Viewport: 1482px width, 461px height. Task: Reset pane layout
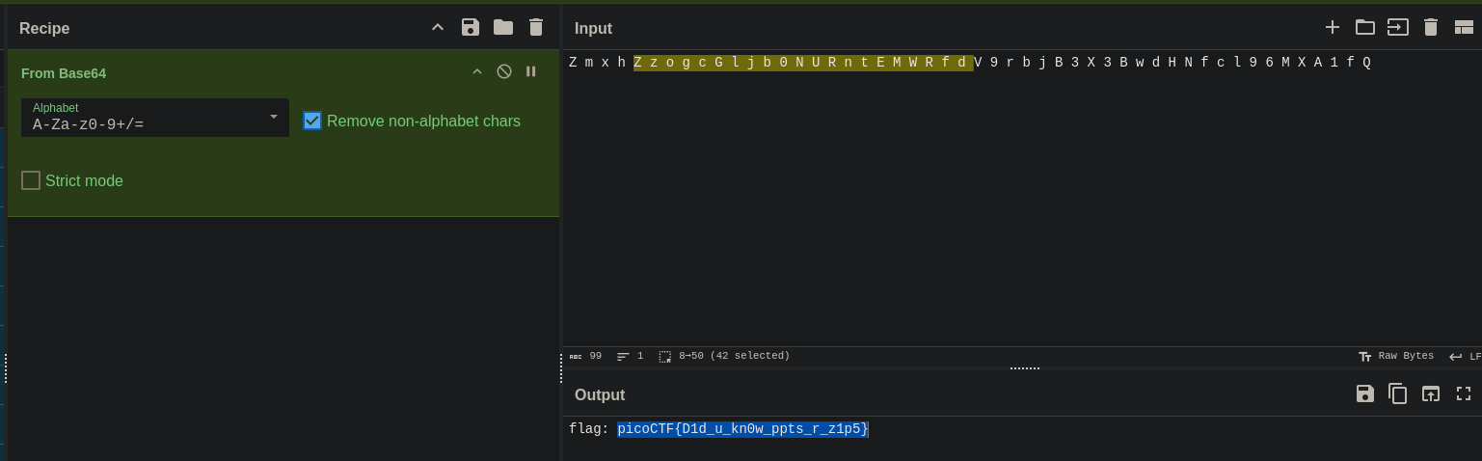tap(1464, 27)
